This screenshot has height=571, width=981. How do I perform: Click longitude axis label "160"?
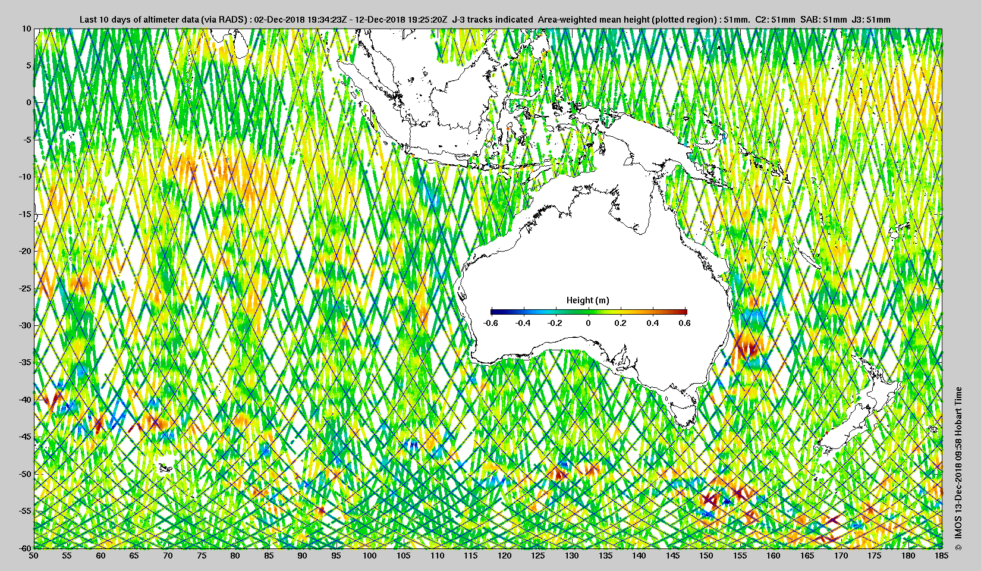[x=774, y=556]
